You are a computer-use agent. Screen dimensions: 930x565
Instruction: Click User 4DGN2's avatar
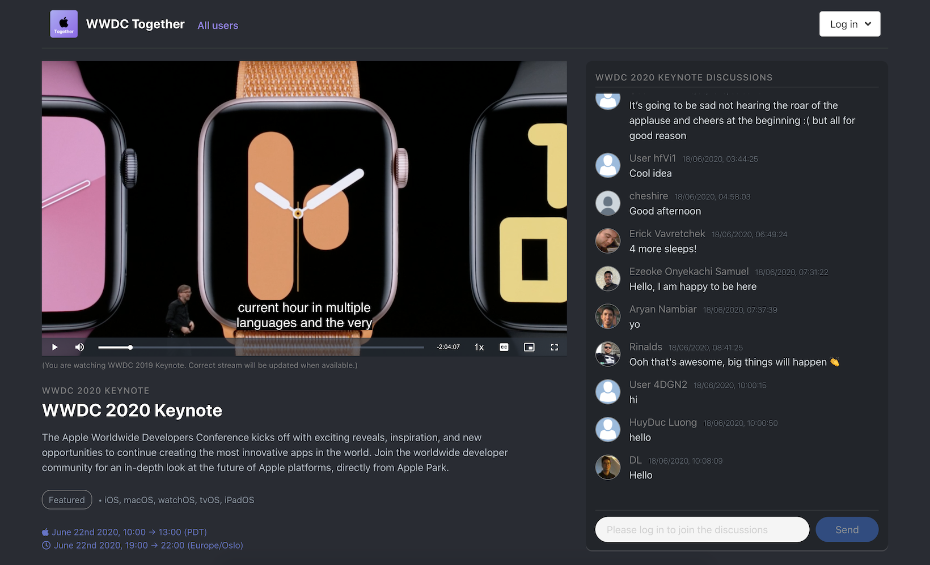(x=608, y=392)
